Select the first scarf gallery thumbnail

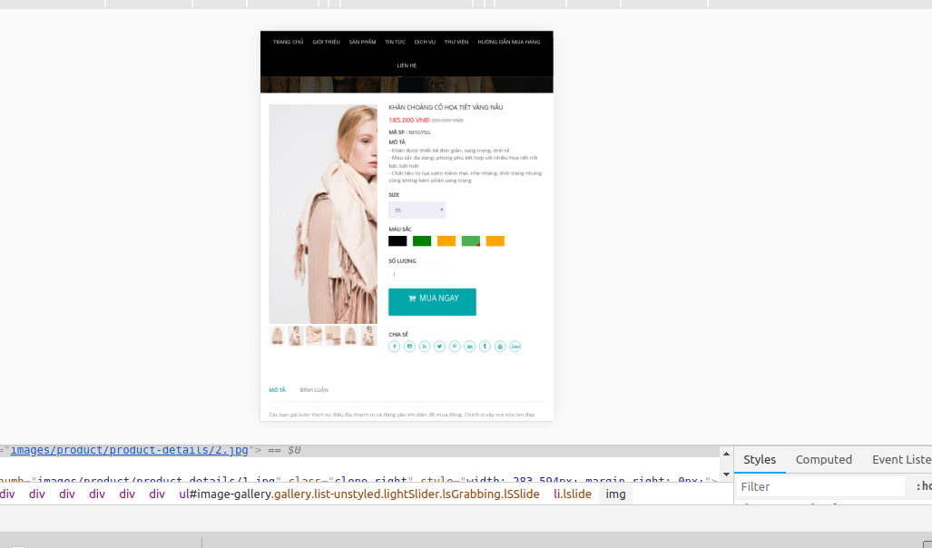pyautogui.click(x=277, y=336)
